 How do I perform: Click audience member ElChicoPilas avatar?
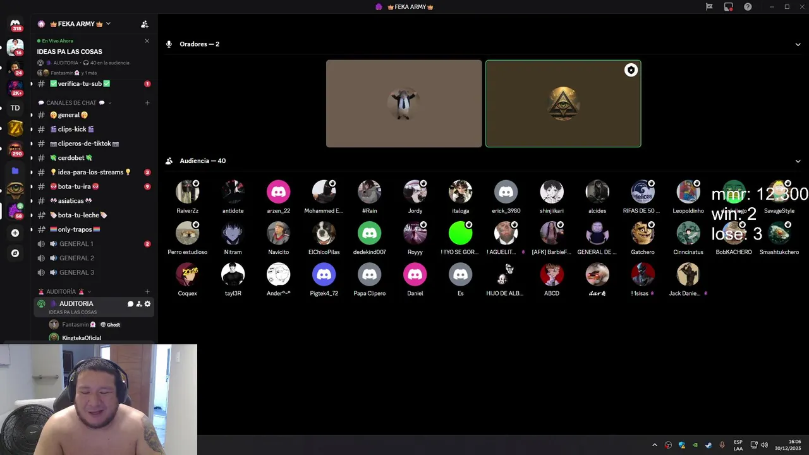[324, 233]
